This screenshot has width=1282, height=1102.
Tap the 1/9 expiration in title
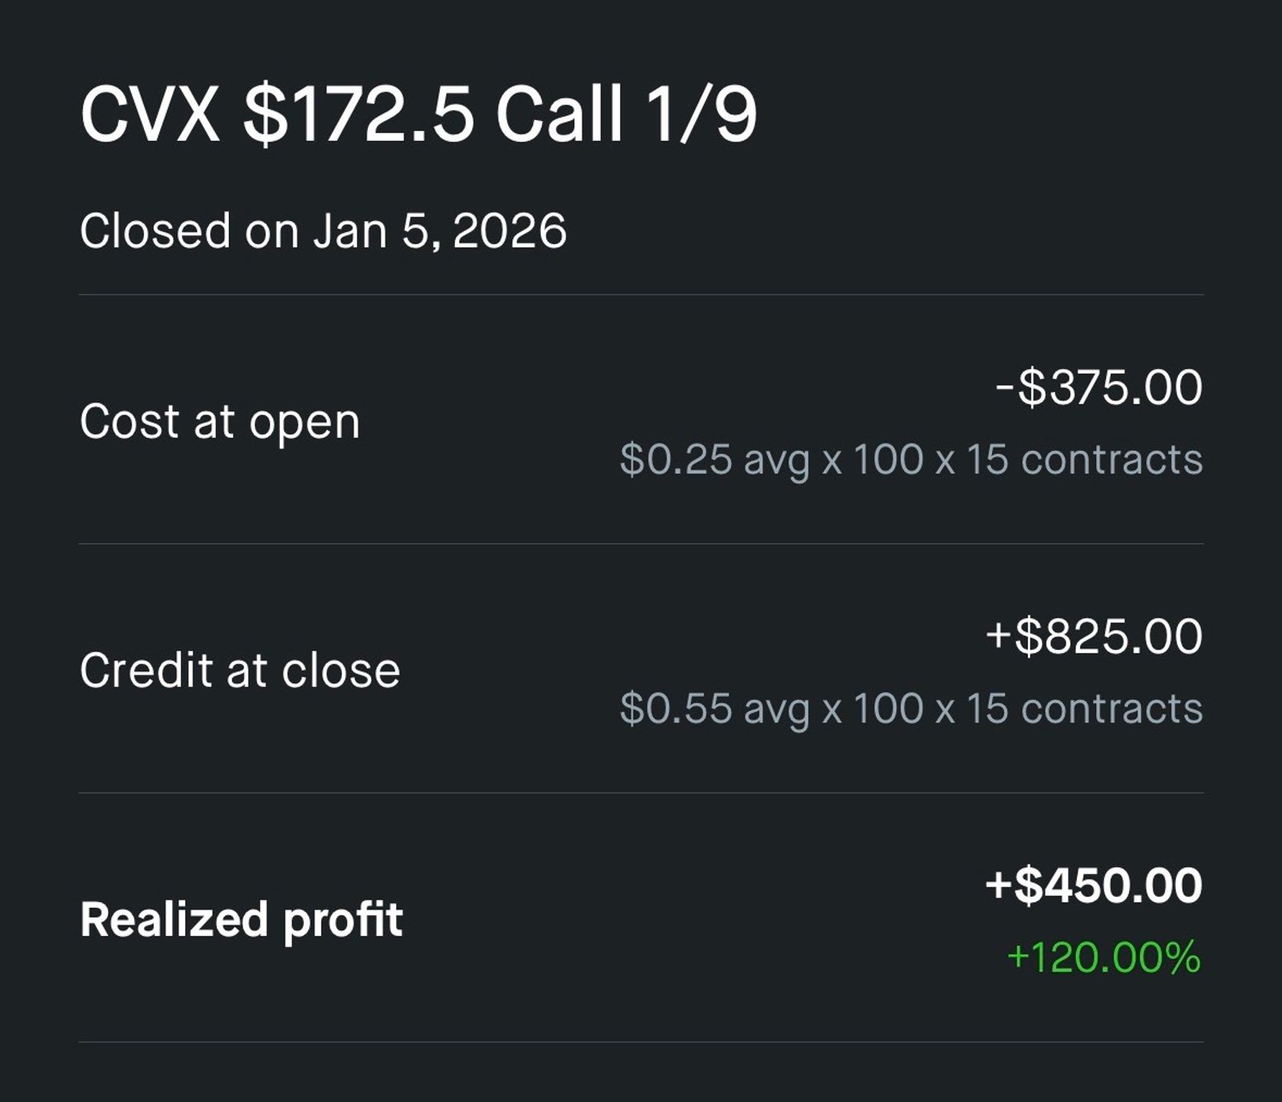pos(701,115)
